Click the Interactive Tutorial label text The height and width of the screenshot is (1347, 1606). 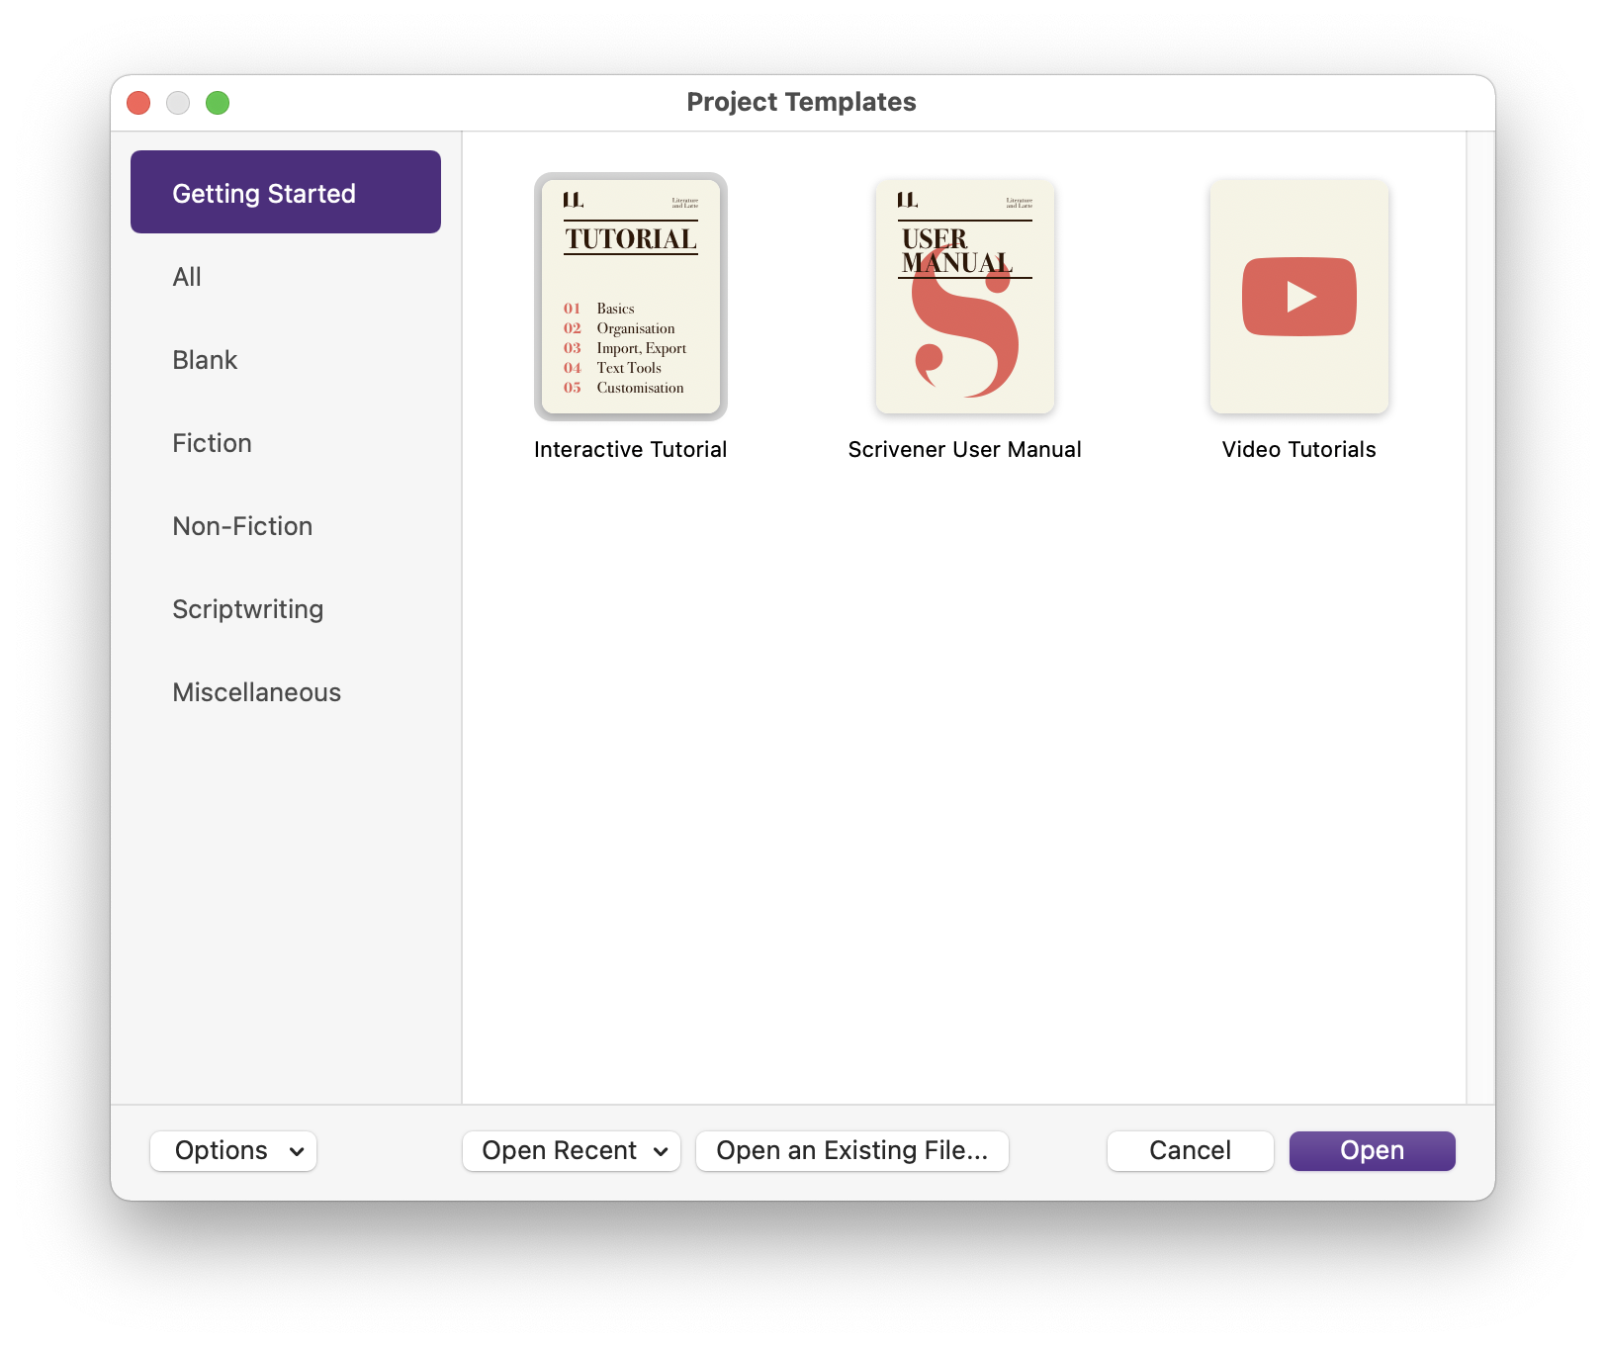630,450
